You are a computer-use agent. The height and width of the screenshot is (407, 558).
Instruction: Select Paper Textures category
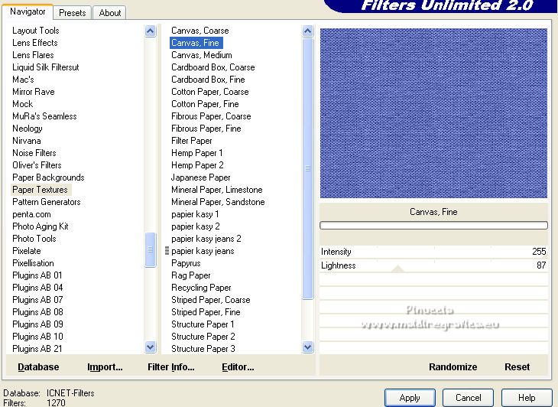click(40, 190)
